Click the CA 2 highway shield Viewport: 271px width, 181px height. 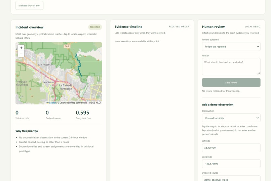67,46
